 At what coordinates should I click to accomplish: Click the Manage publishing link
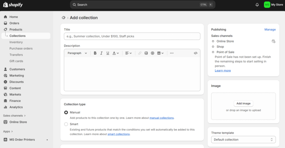pyautogui.click(x=270, y=30)
